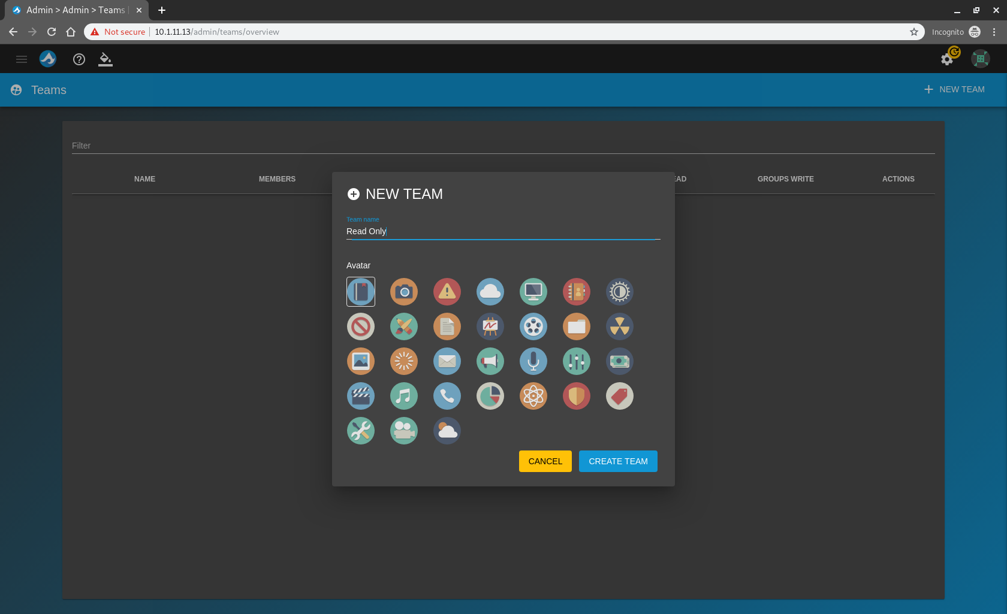Go back in browser history

[x=13, y=32]
